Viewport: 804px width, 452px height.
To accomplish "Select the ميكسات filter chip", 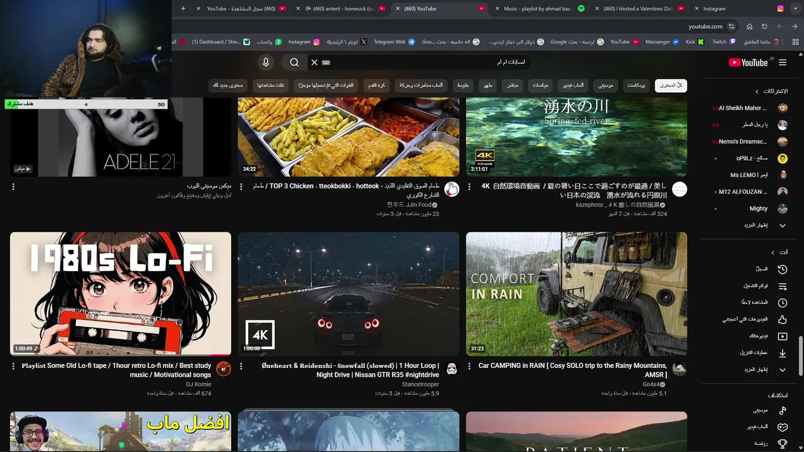I will (x=540, y=85).
